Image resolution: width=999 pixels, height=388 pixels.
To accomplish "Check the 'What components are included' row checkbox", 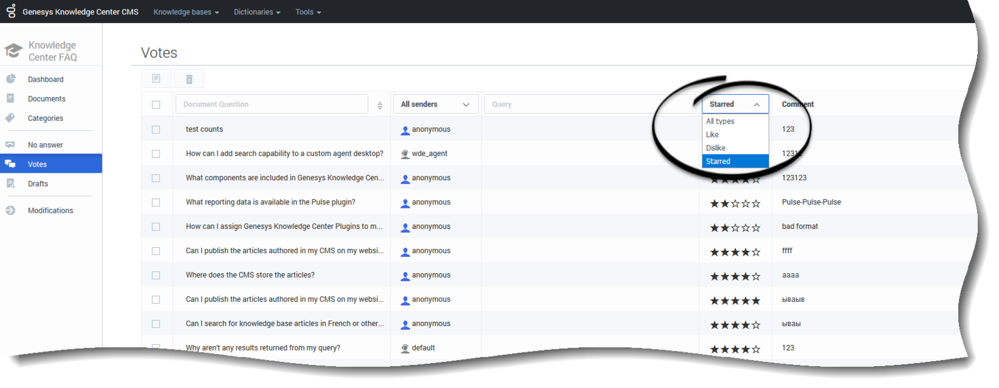I will 156,178.
